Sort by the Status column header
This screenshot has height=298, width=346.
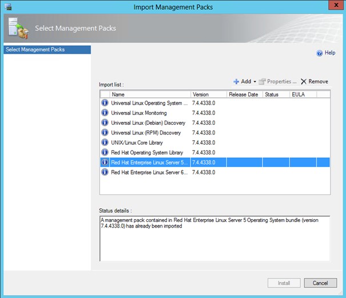pyautogui.click(x=276, y=94)
